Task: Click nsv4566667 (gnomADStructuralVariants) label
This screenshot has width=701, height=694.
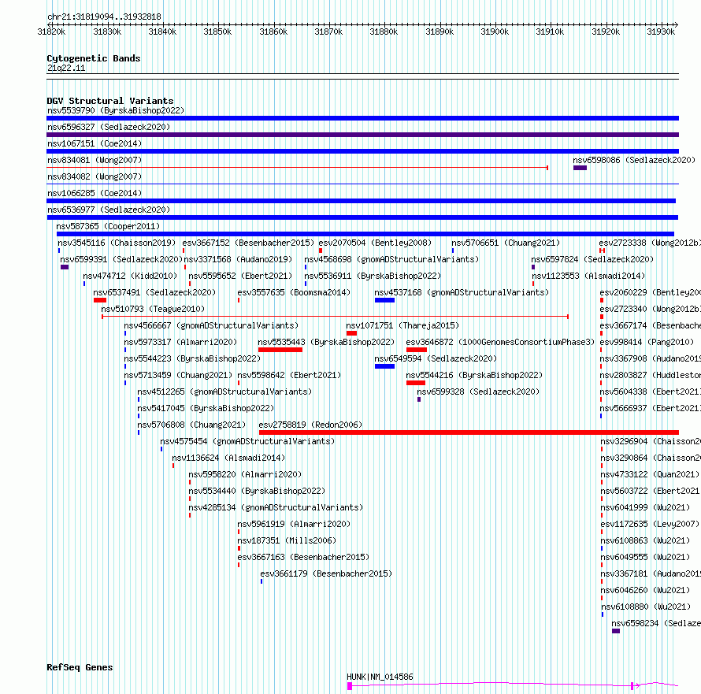Action: tap(211, 325)
